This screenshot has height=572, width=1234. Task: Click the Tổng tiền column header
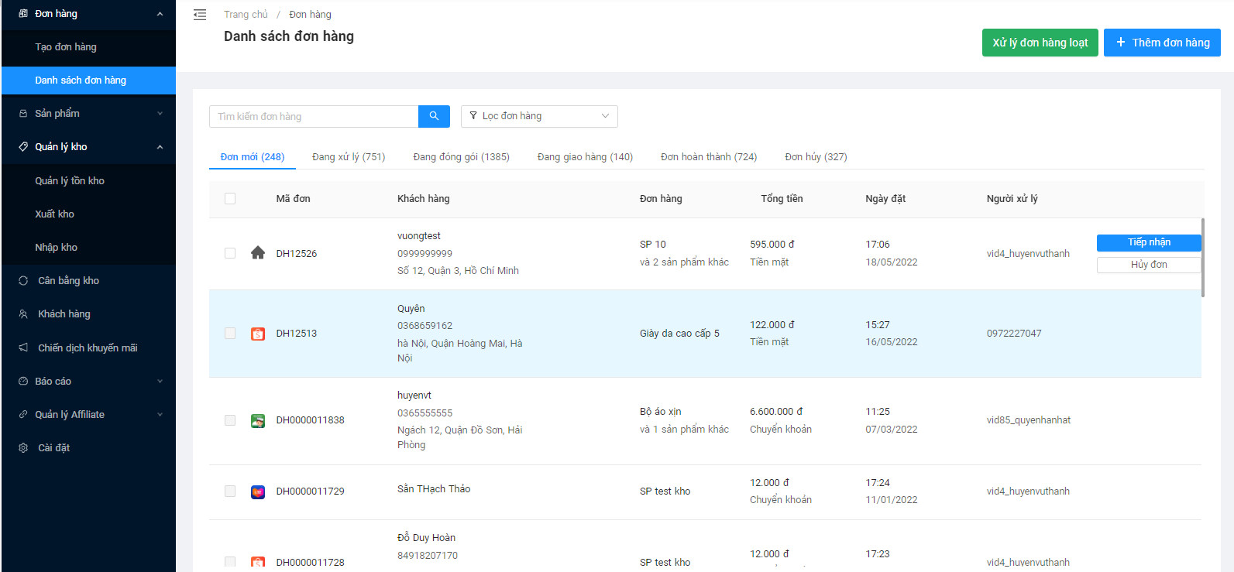click(x=782, y=199)
